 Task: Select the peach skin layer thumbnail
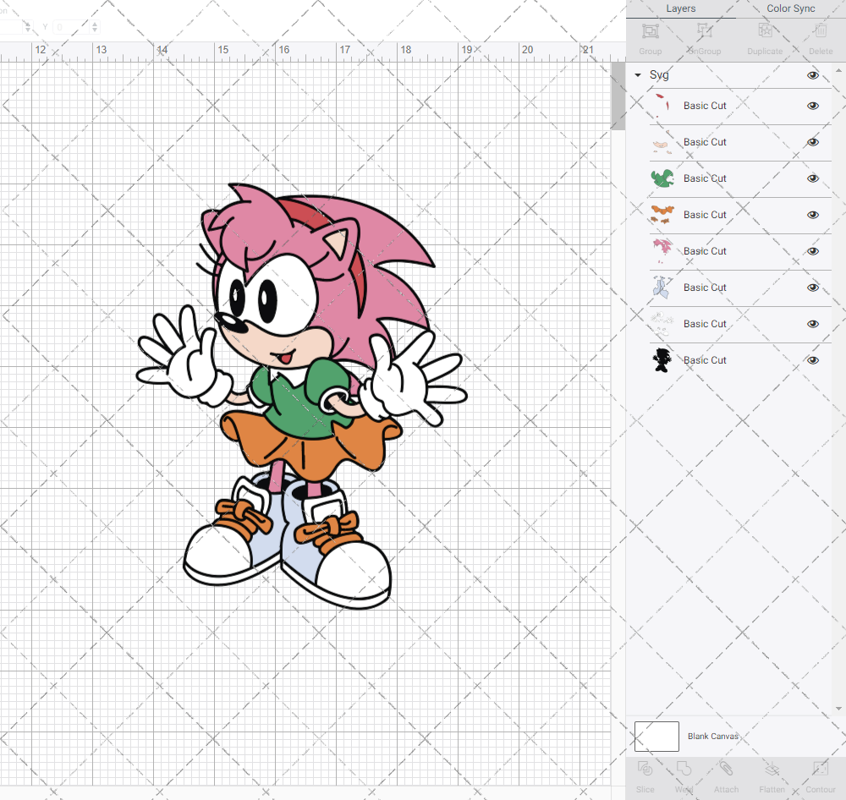pyautogui.click(x=662, y=142)
